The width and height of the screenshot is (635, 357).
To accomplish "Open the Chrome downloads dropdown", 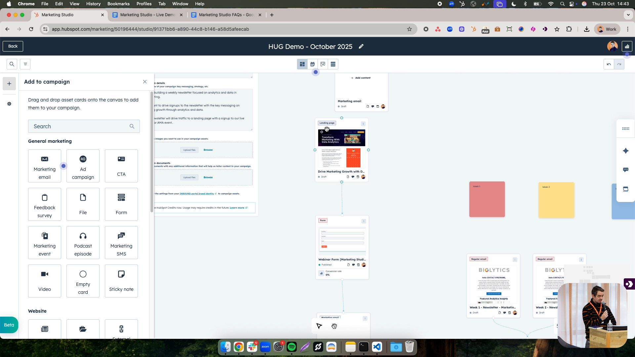I will tap(587, 29).
